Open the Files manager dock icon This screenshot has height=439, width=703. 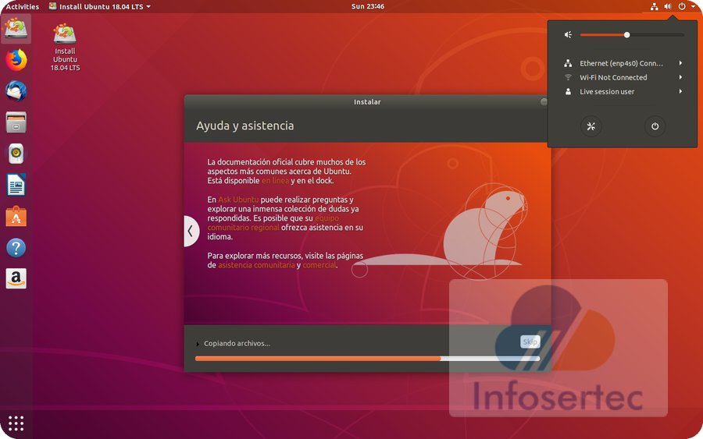16,122
